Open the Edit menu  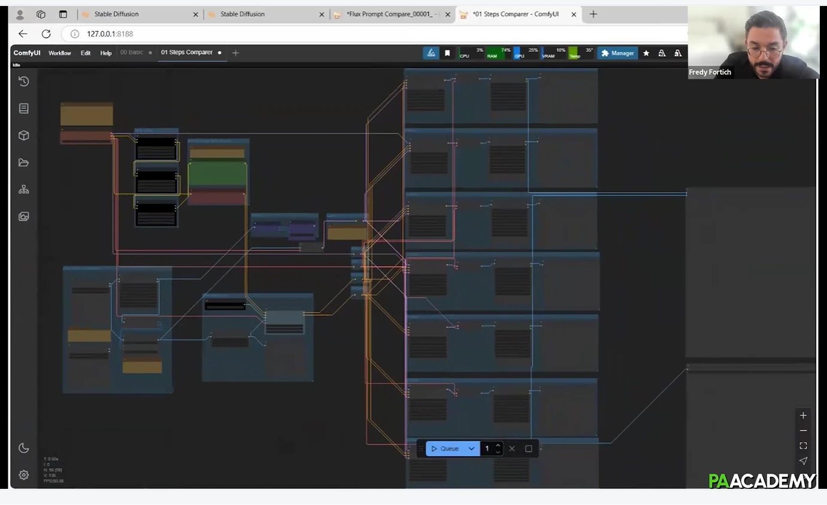pyautogui.click(x=86, y=53)
